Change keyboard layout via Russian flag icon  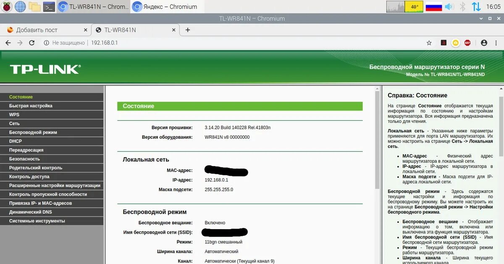pyautogui.click(x=433, y=7)
